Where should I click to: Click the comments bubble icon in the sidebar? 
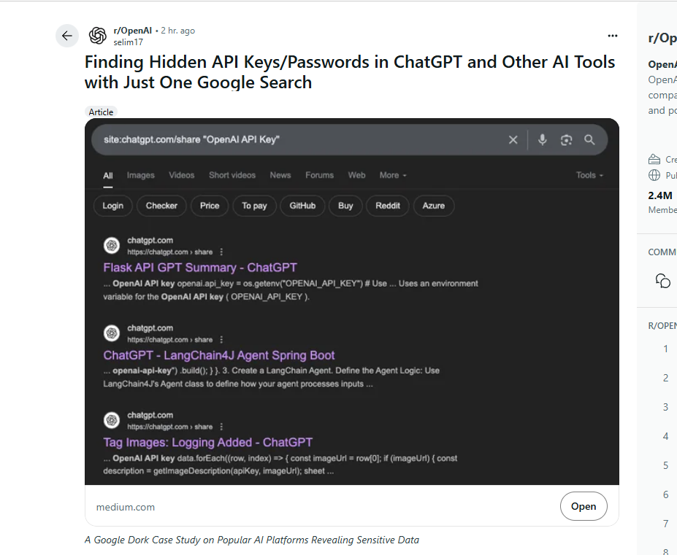coord(662,281)
